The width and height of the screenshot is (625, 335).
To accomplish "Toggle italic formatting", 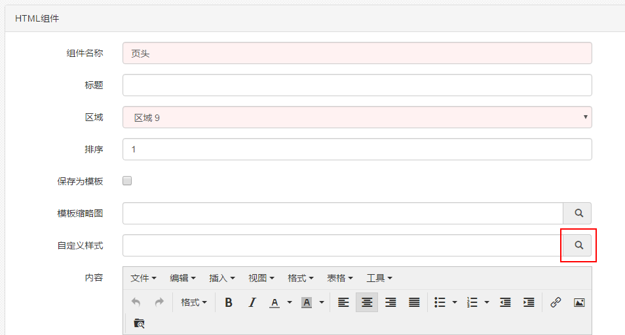I will [x=252, y=302].
